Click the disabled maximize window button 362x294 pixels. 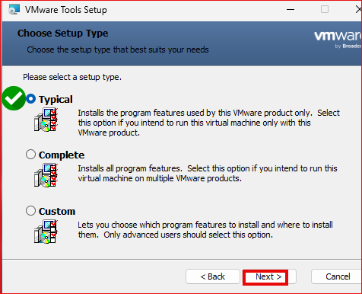pos(325,10)
